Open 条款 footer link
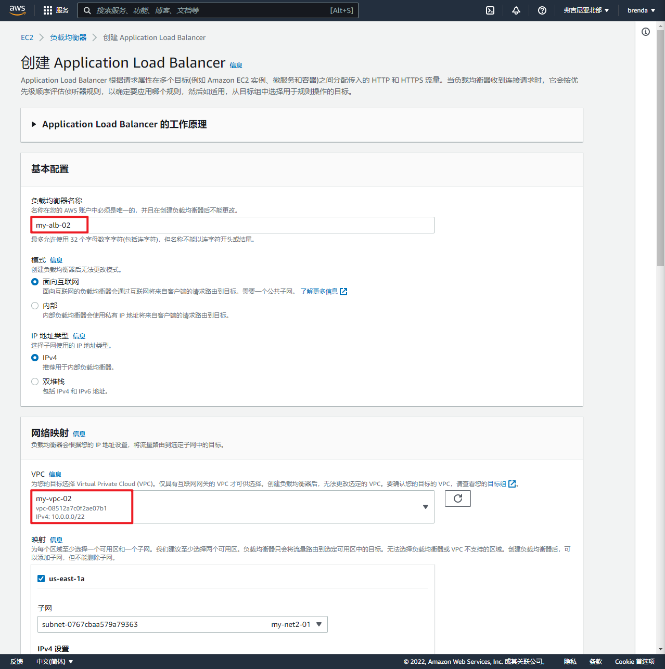Screen dimensions: 665x669 coord(596,662)
